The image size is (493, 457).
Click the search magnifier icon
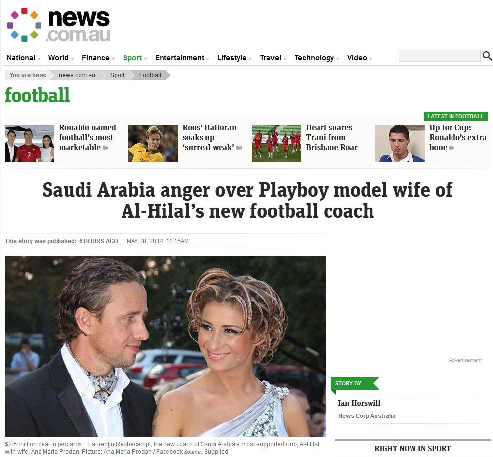pyautogui.click(x=487, y=56)
